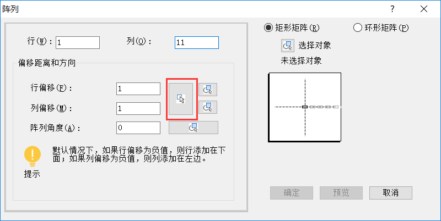The height and width of the screenshot is (221, 441).
Task: Click the 阵列角度 array angle field
Action: pyautogui.click(x=138, y=128)
